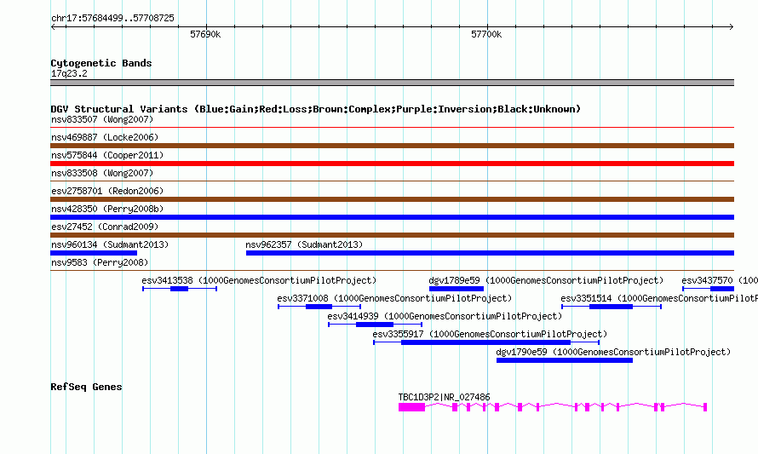758x454 pixels.
Task: Open variant esv2758701 (Redon2006) label
Action: pyautogui.click(x=107, y=191)
